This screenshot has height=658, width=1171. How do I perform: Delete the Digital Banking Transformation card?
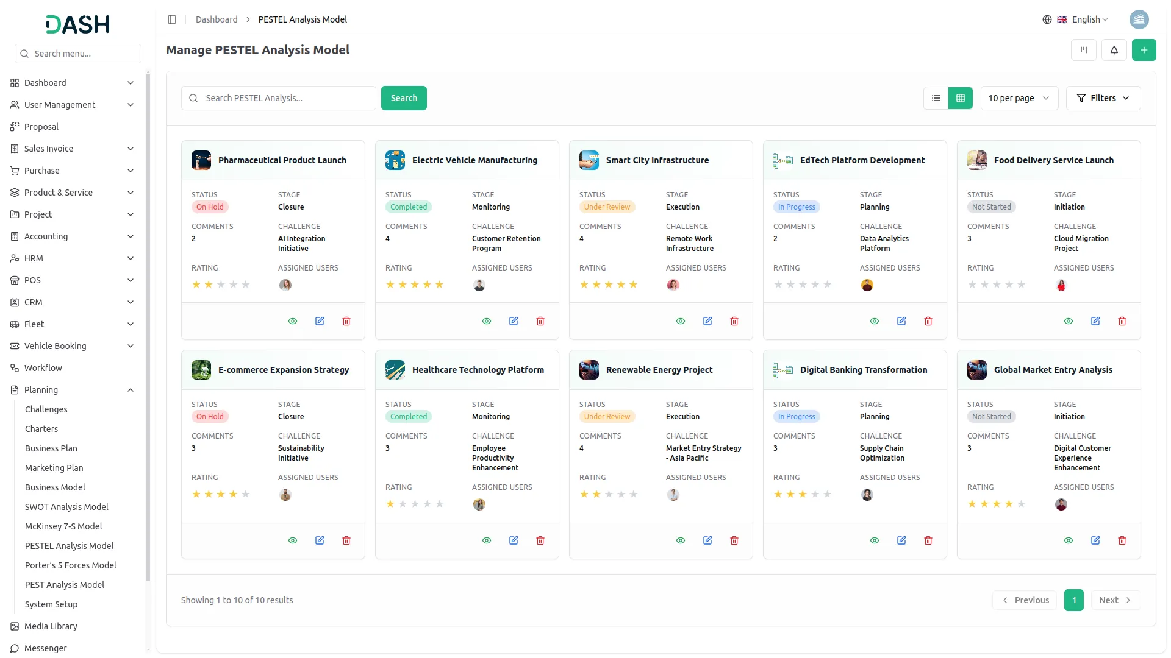pyautogui.click(x=928, y=540)
